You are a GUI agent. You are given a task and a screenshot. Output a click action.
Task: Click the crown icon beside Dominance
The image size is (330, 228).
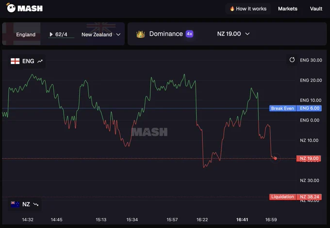141,34
